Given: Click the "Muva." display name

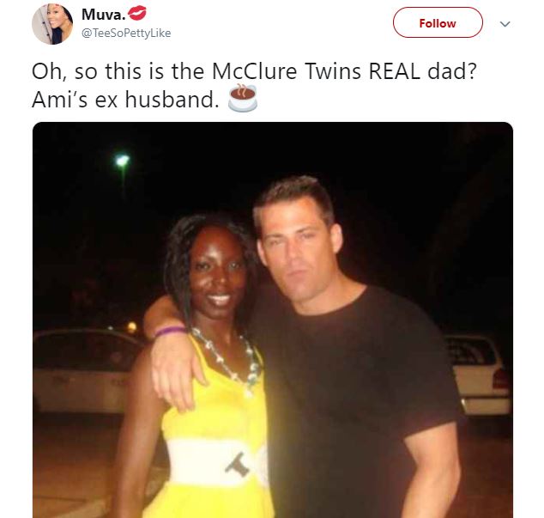Looking at the screenshot, I should pyautogui.click(x=103, y=15).
